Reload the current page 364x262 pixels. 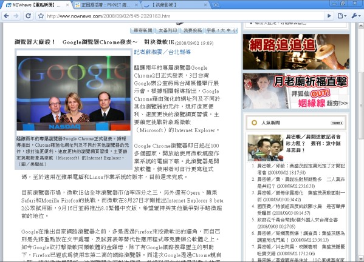pyautogui.click(x=29, y=16)
